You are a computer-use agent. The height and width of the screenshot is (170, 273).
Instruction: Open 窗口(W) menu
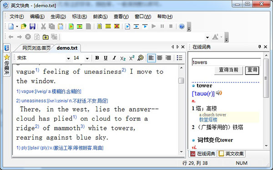coord(143,16)
